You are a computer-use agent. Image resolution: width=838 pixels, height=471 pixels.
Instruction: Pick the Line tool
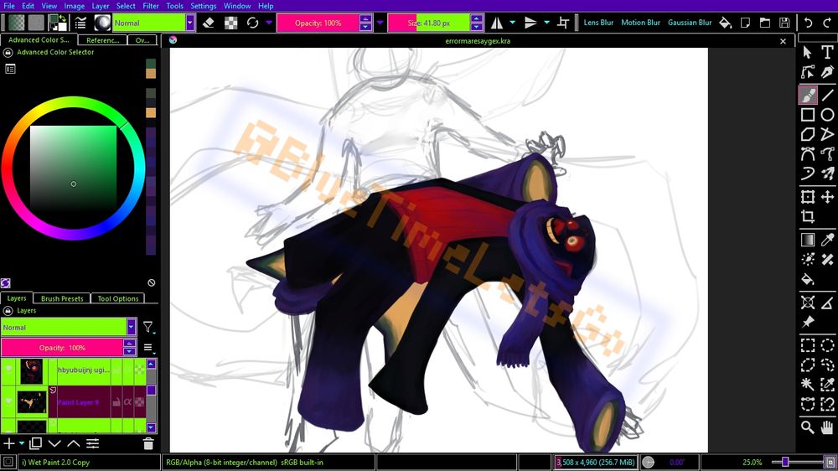click(827, 95)
